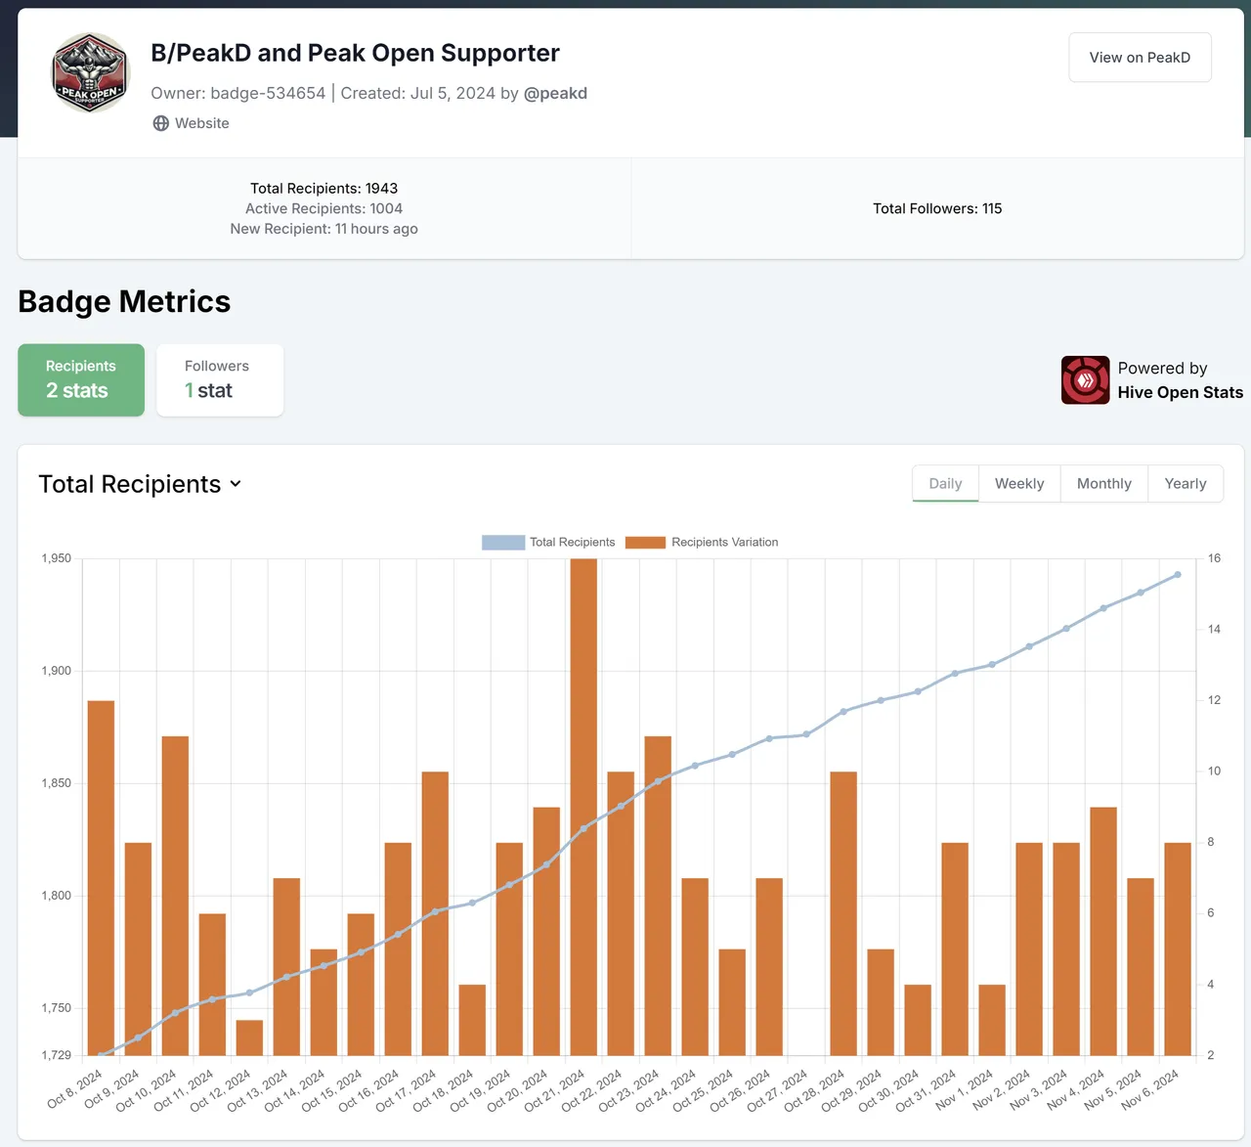Click the Peak Open Supporter badge image
1251x1147 pixels.
tap(90, 72)
